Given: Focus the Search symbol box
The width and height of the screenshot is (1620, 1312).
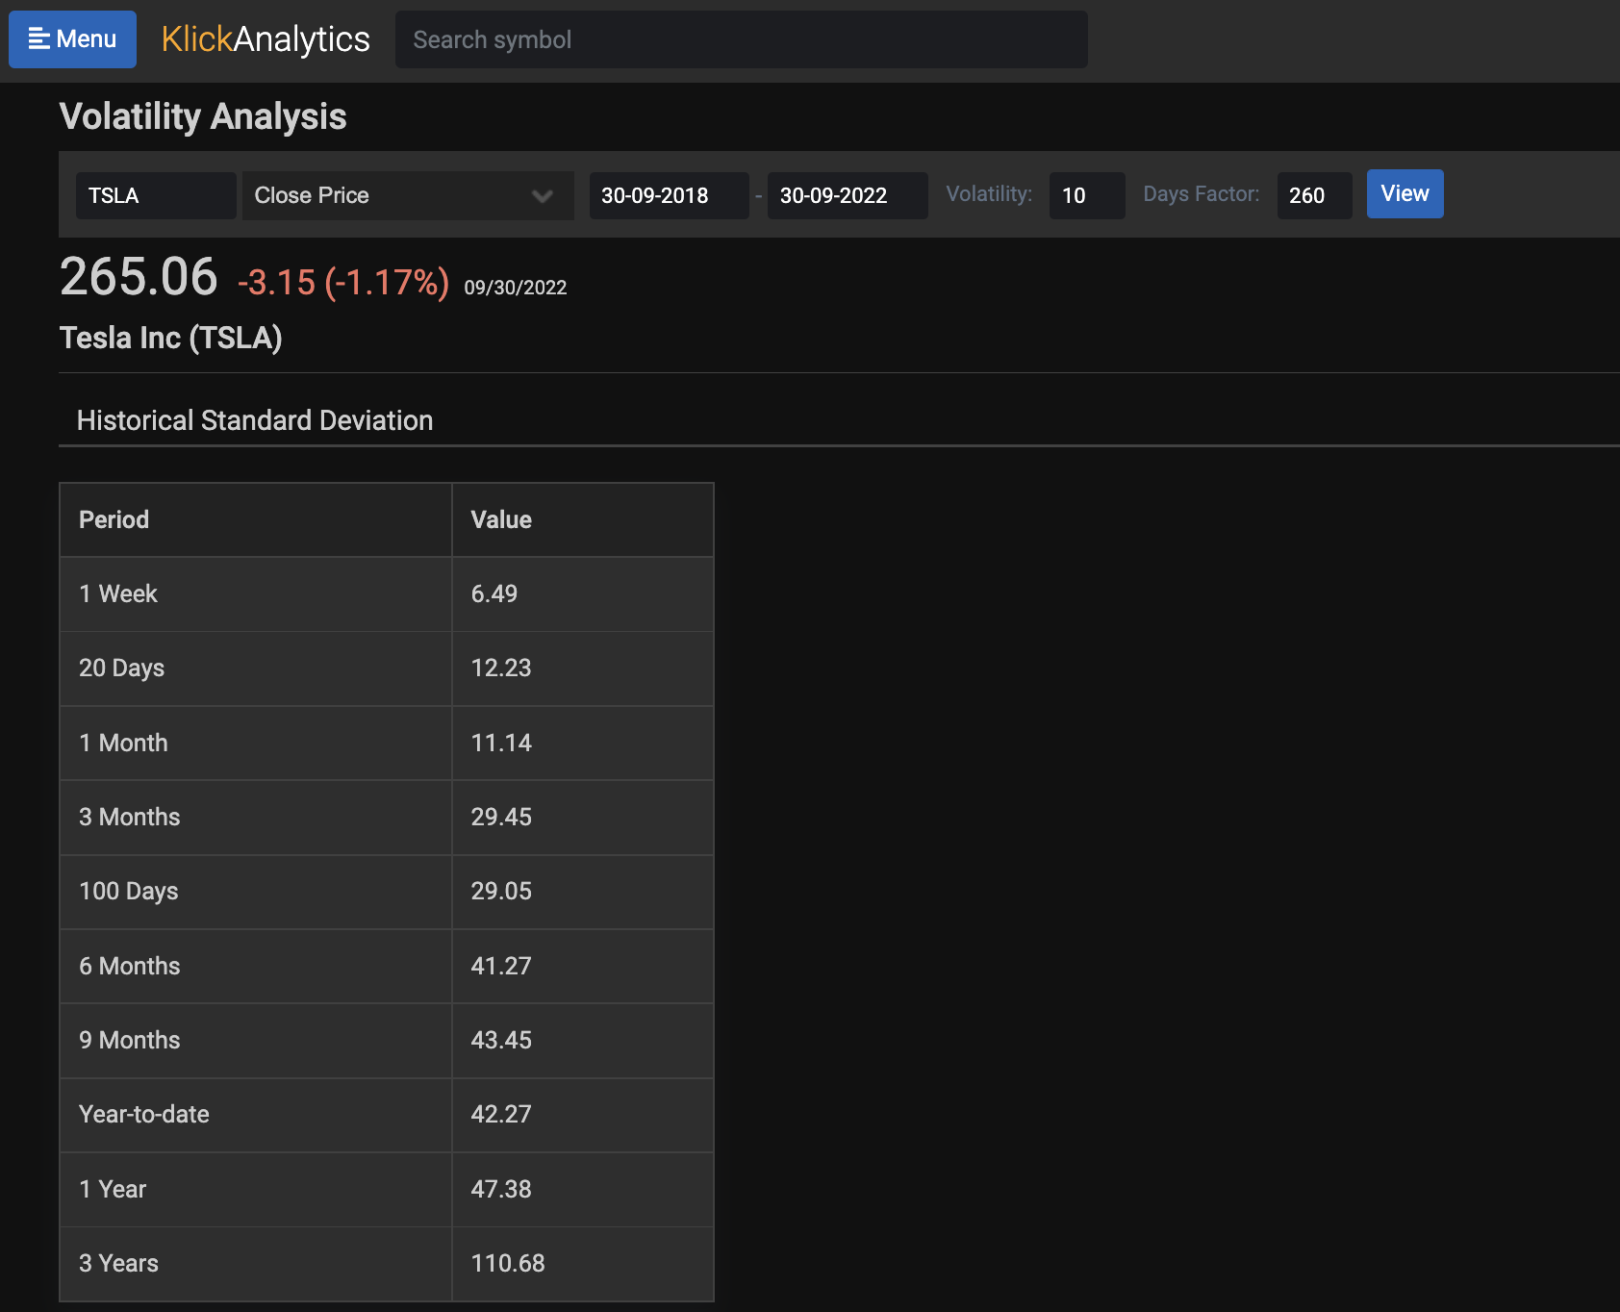Looking at the screenshot, I should pyautogui.click(x=741, y=39).
